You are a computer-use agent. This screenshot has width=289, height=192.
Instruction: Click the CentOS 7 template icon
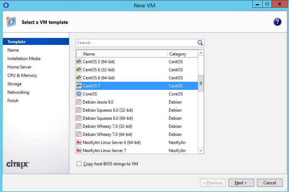tap(79, 86)
